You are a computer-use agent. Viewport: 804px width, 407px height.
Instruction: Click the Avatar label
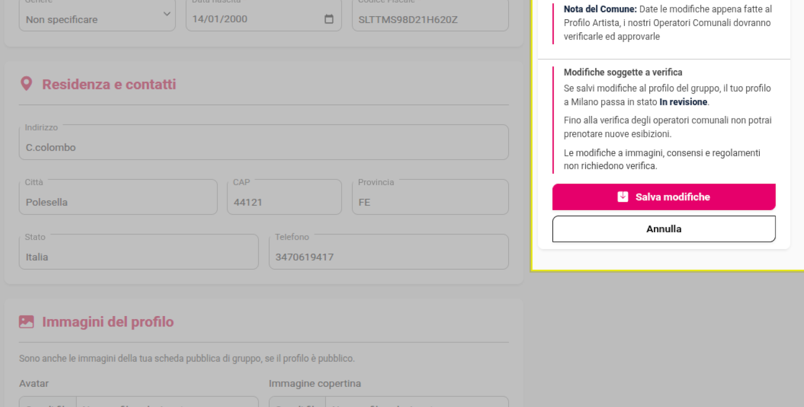[34, 384]
